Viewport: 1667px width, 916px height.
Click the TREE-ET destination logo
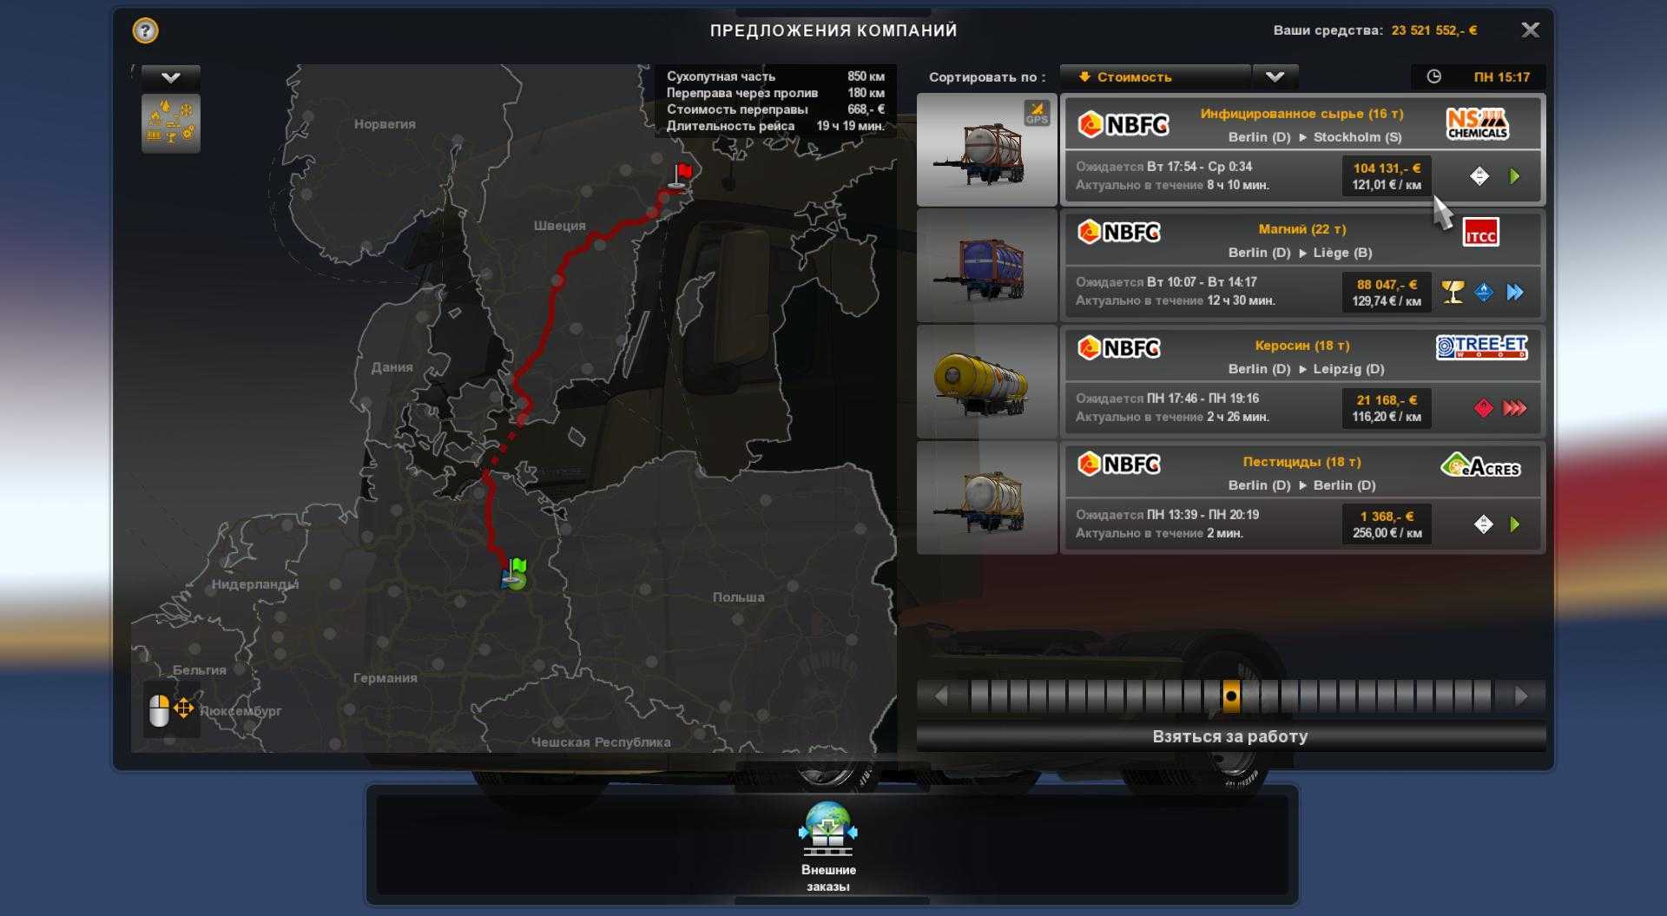pyautogui.click(x=1481, y=347)
